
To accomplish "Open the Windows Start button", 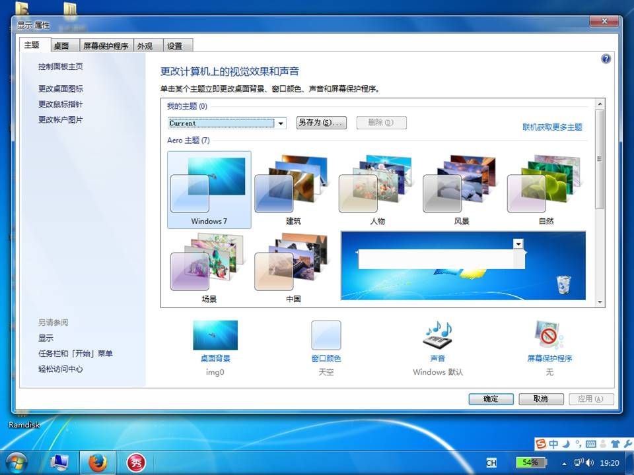I will [x=17, y=462].
